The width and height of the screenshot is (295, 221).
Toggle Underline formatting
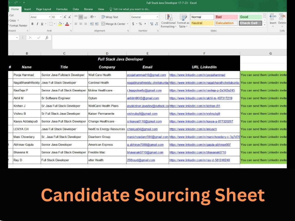42,24
